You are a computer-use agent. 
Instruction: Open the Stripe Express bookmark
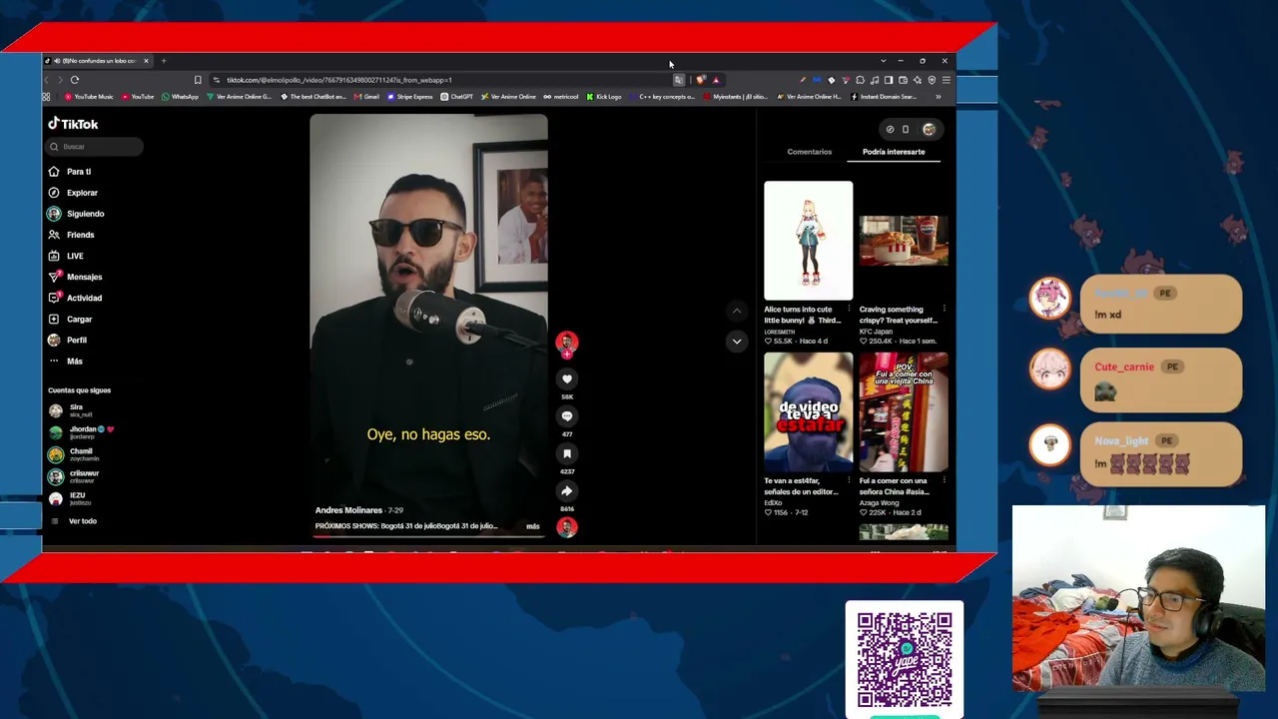pyautogui.click(x=410, y=97)
